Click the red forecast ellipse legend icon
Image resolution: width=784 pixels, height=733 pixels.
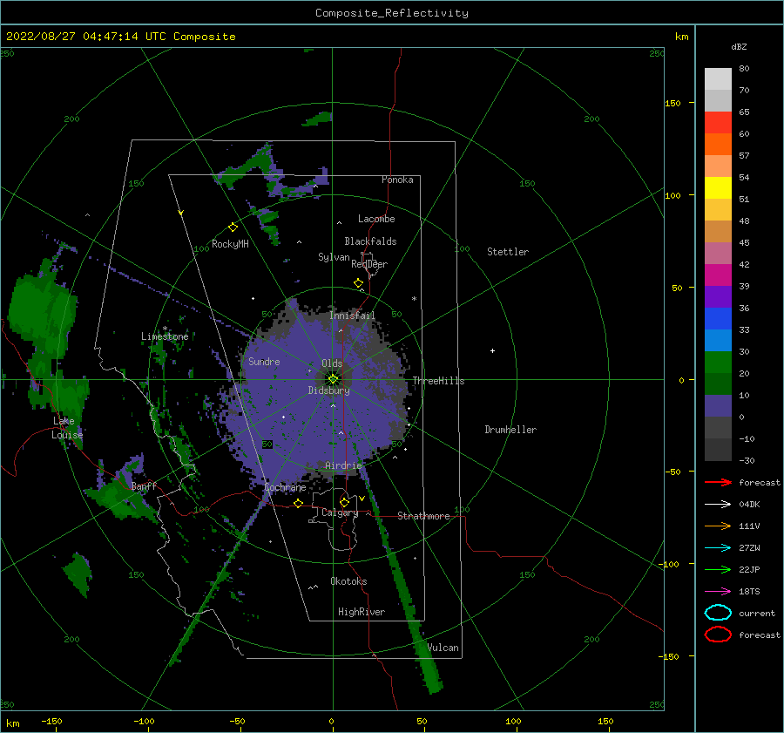click(x=718, y=635)
